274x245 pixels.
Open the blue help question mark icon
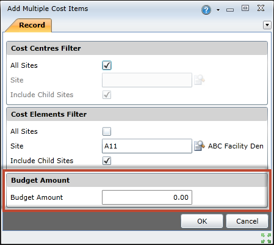pos(206,10)
